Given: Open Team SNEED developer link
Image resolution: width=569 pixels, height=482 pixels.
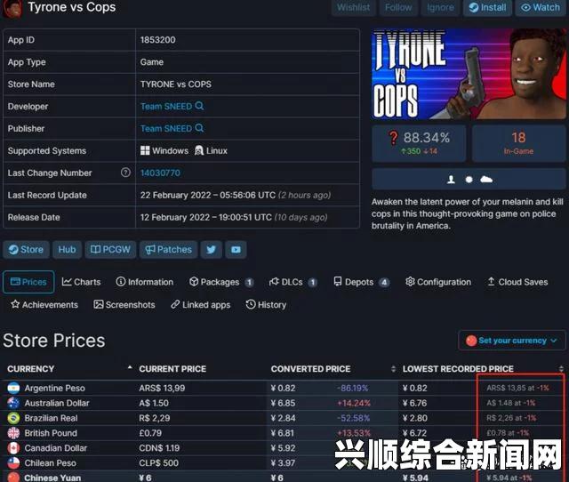Looking at the screenshot, I should point(166,107).
